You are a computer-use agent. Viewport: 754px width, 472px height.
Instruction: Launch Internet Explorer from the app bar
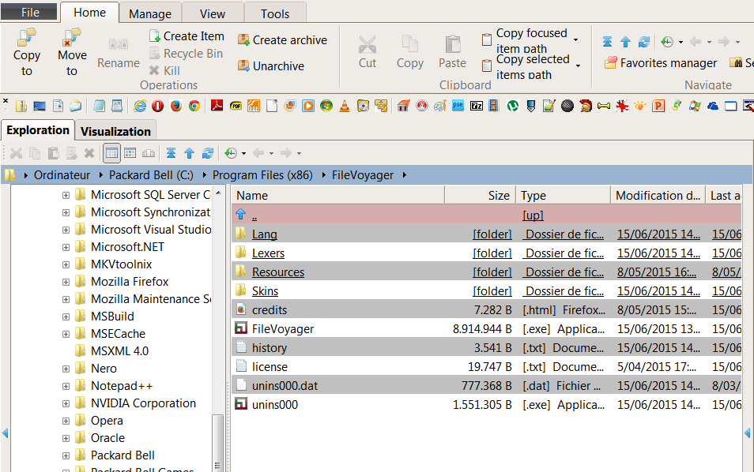140,106
